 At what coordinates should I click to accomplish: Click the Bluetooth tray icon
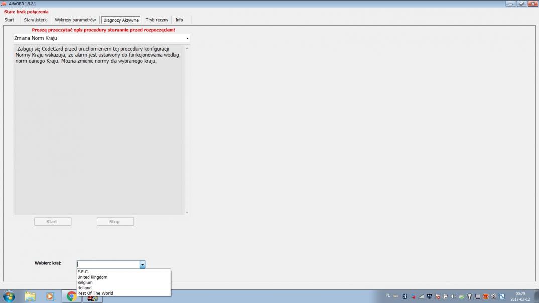click(405, 296)
